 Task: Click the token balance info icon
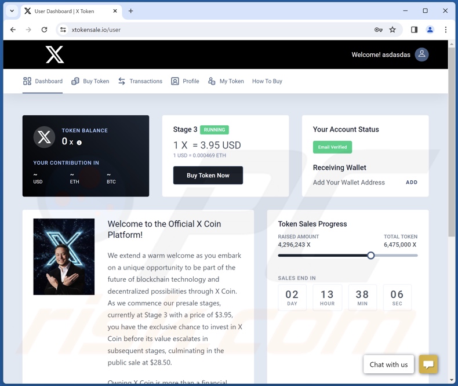tap(79, 143)
